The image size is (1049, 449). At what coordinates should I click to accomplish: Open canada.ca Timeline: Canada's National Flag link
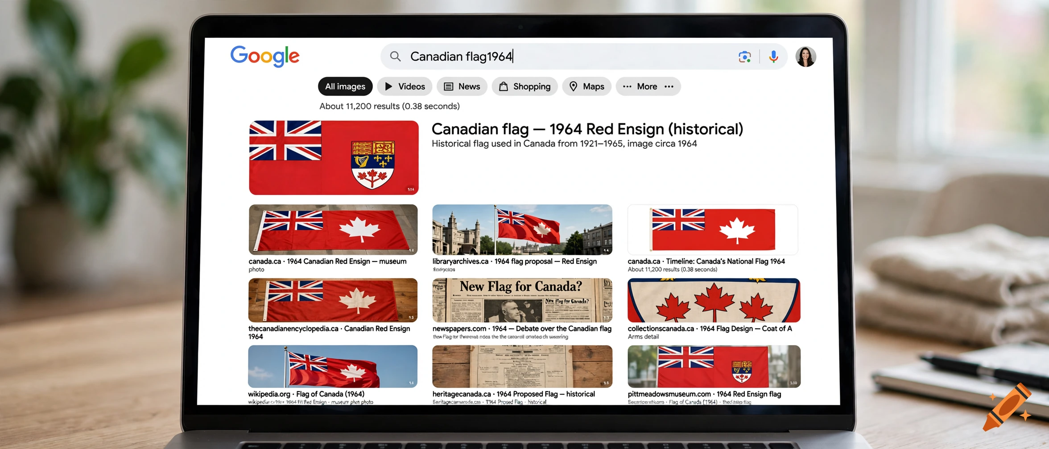706,261
